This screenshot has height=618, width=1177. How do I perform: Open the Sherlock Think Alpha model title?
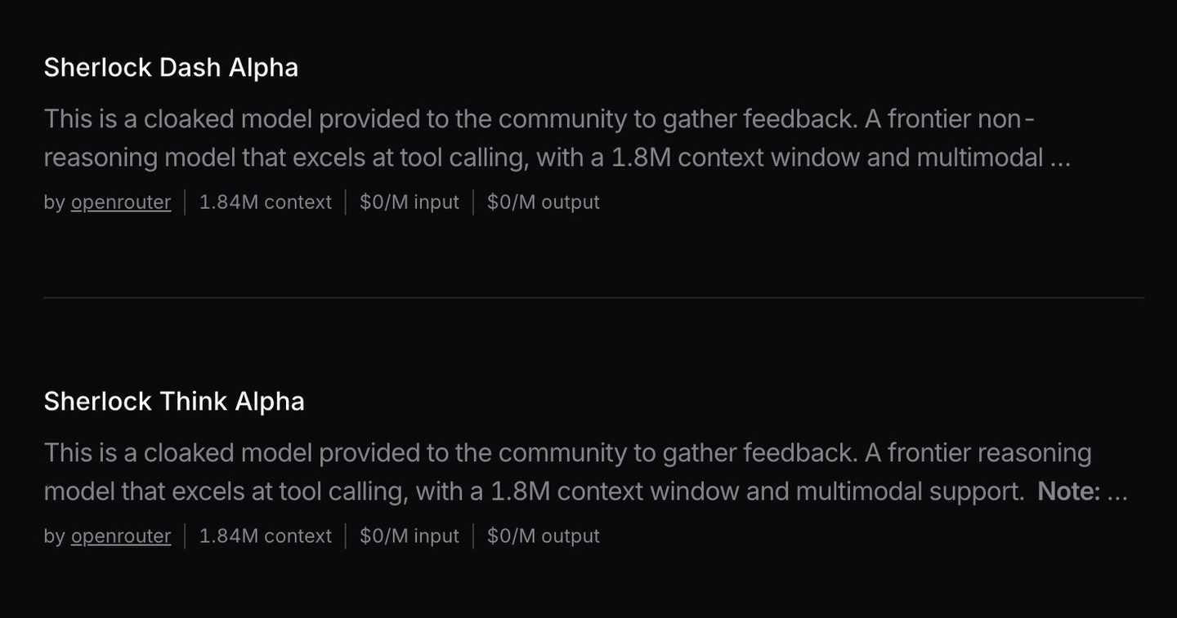174,401
